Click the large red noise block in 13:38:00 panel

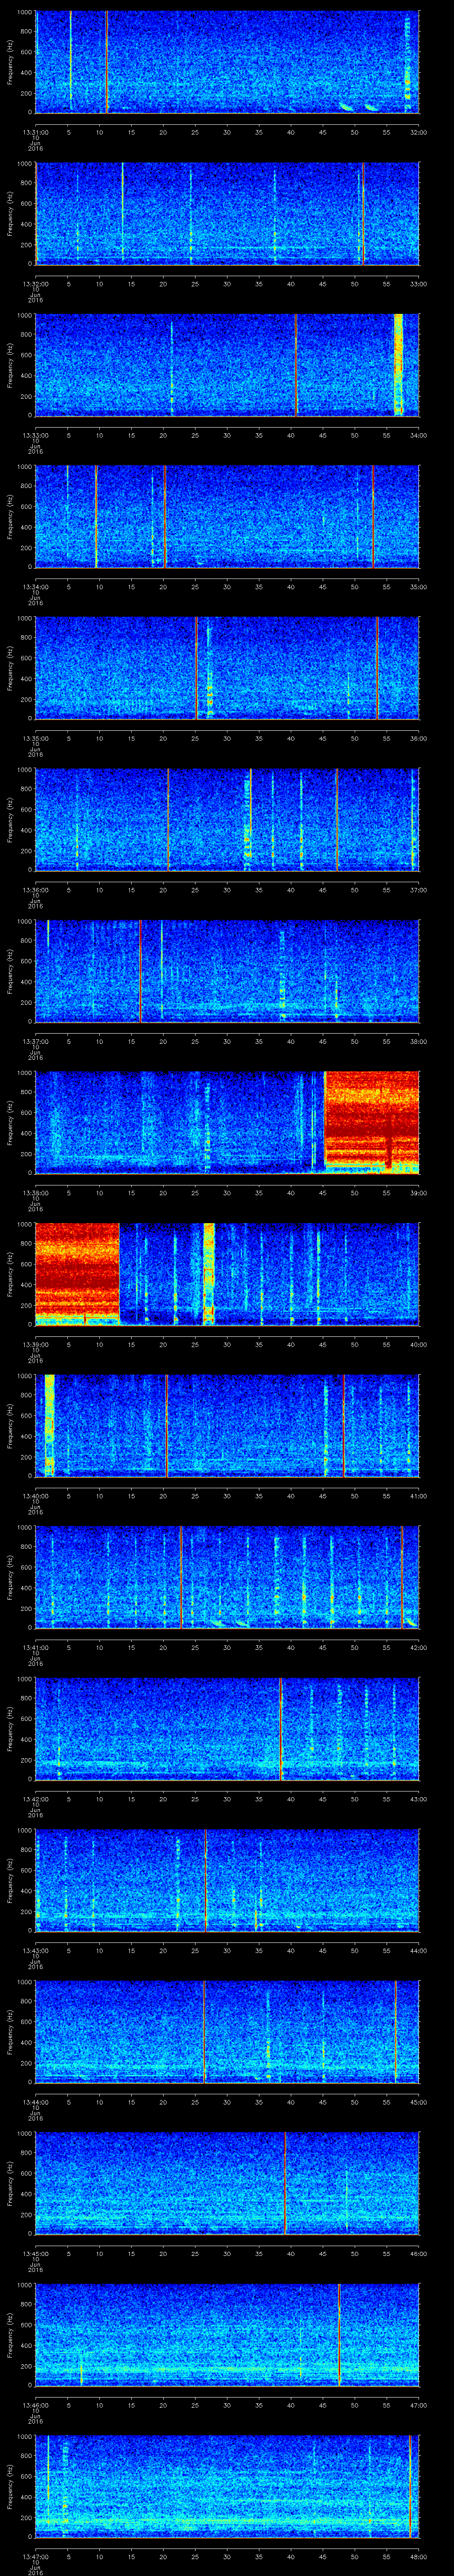click(372, 1122)
